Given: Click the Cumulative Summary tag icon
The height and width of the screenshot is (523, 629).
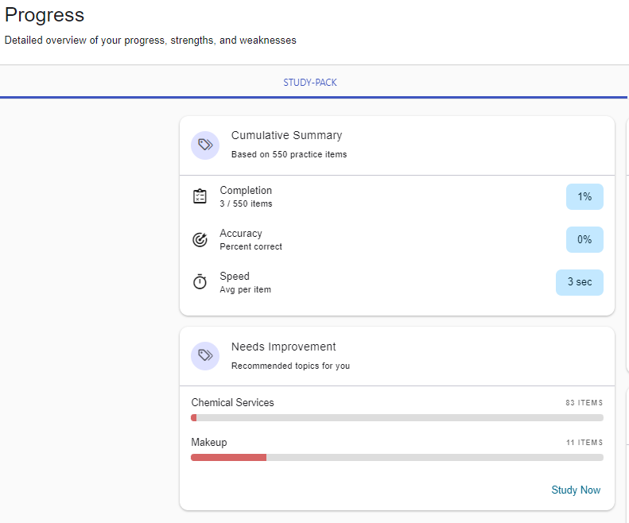Looking at the screenshot, I should 205,145.
